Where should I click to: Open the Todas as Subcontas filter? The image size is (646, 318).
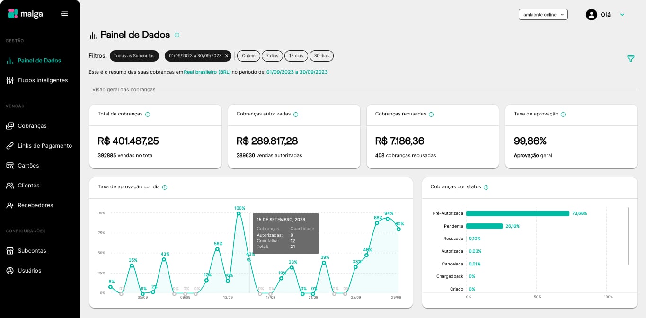[x=134, y=56]
